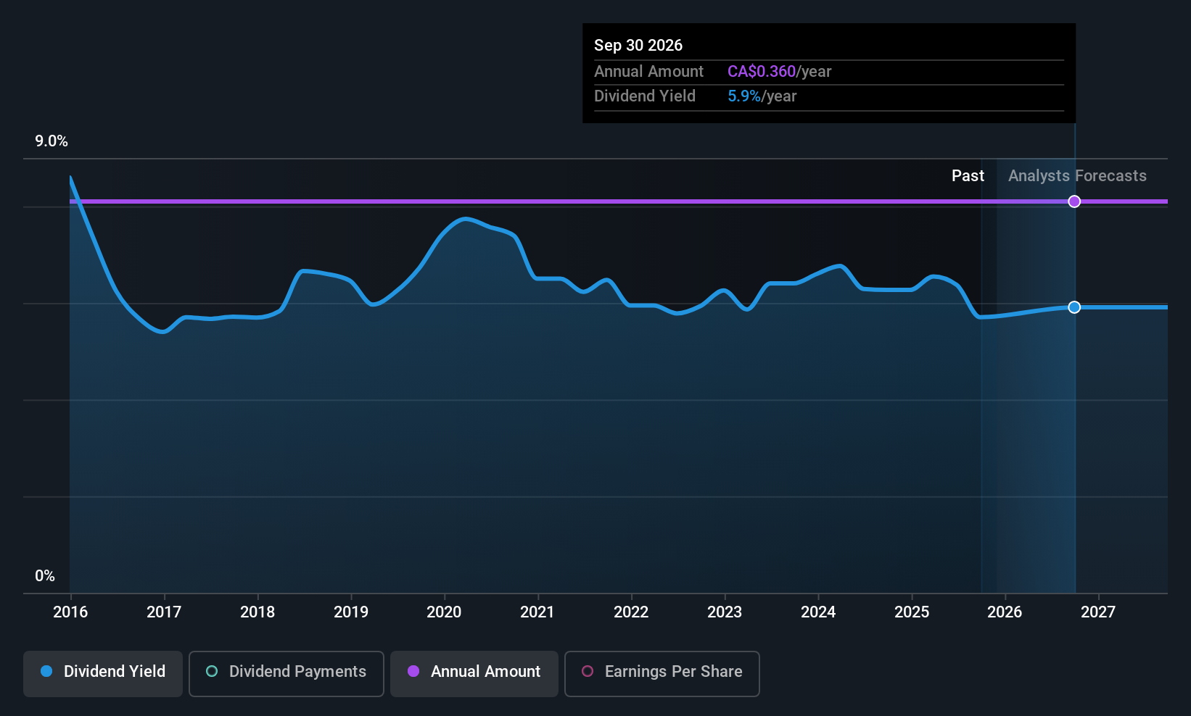
Task: Click the CA$0.360 annual amount value
Action: [762, 72]
